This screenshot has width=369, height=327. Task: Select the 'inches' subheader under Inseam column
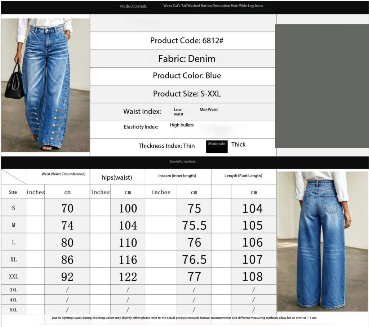pos(161,192)
